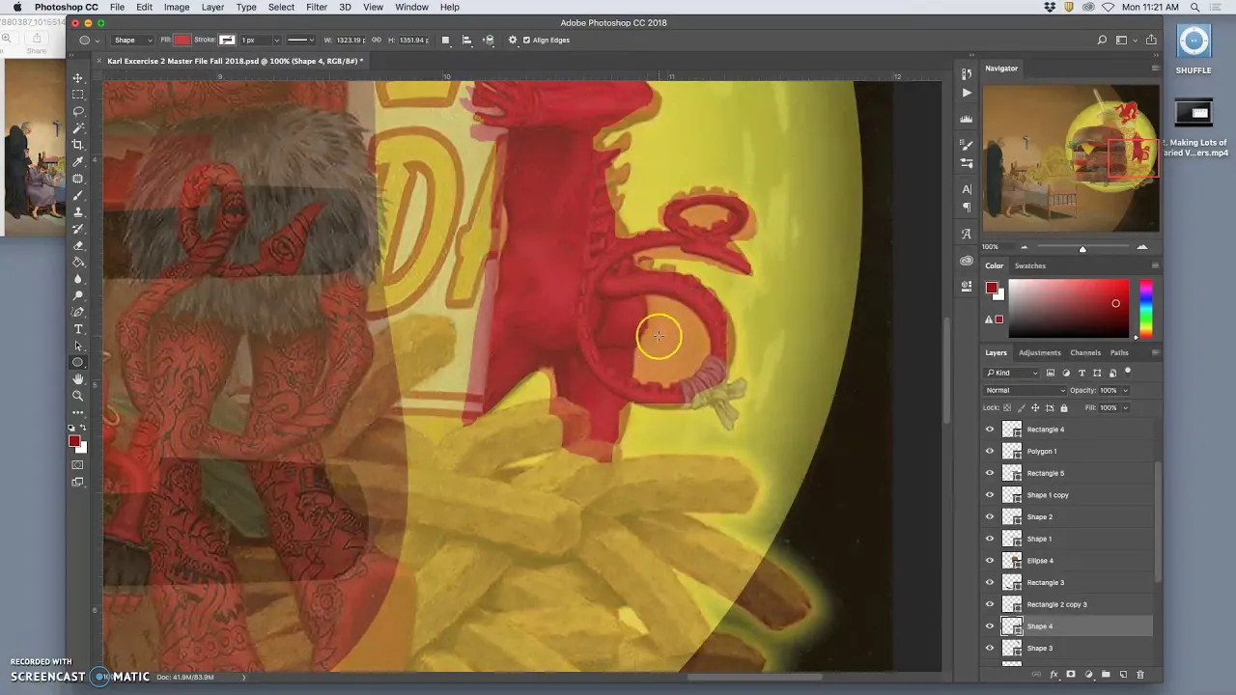Hide the Shape 2 layer
The image size is (1236, 695).
tap(989, 516)
